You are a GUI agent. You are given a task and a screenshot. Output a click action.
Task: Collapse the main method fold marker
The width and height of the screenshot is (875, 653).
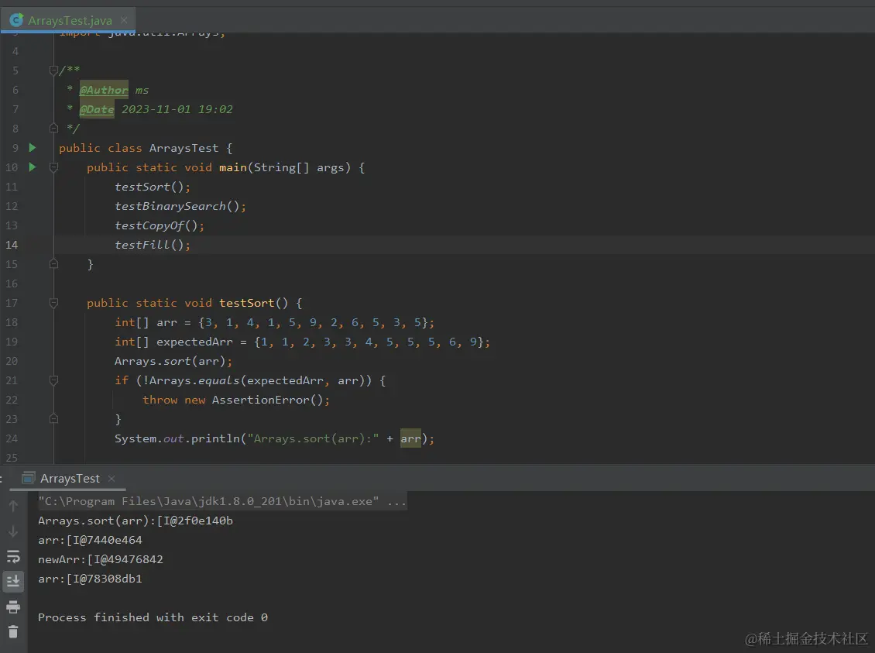point(53,167)
